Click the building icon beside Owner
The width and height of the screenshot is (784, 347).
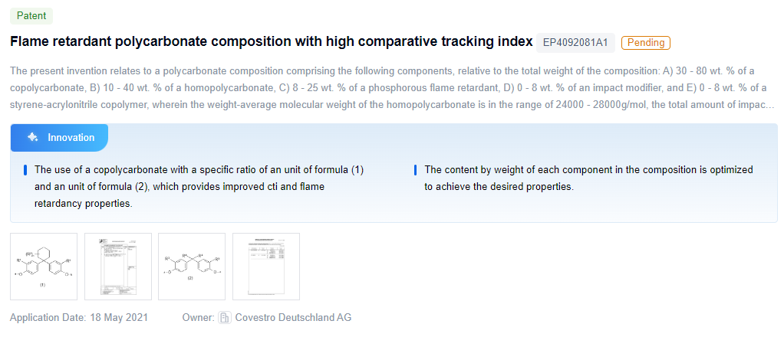225,317
